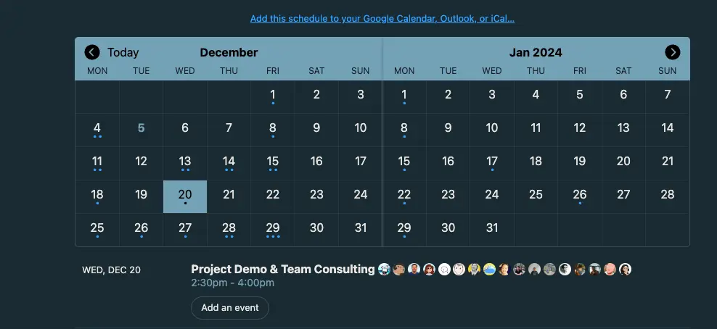This screenshot has width=717, height=329.
Task: Click the Add an event button
Action: pyautogui.click(x=230, y=307)
